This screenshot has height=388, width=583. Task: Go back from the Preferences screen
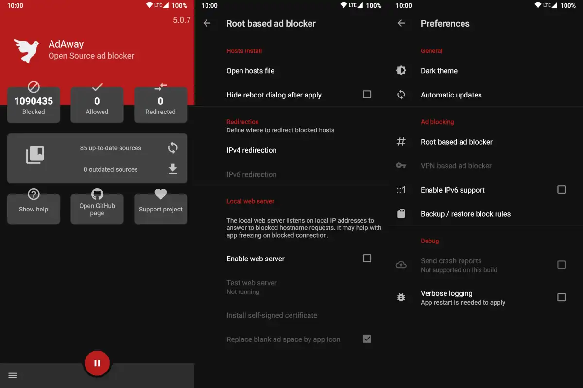pos(401,23)
